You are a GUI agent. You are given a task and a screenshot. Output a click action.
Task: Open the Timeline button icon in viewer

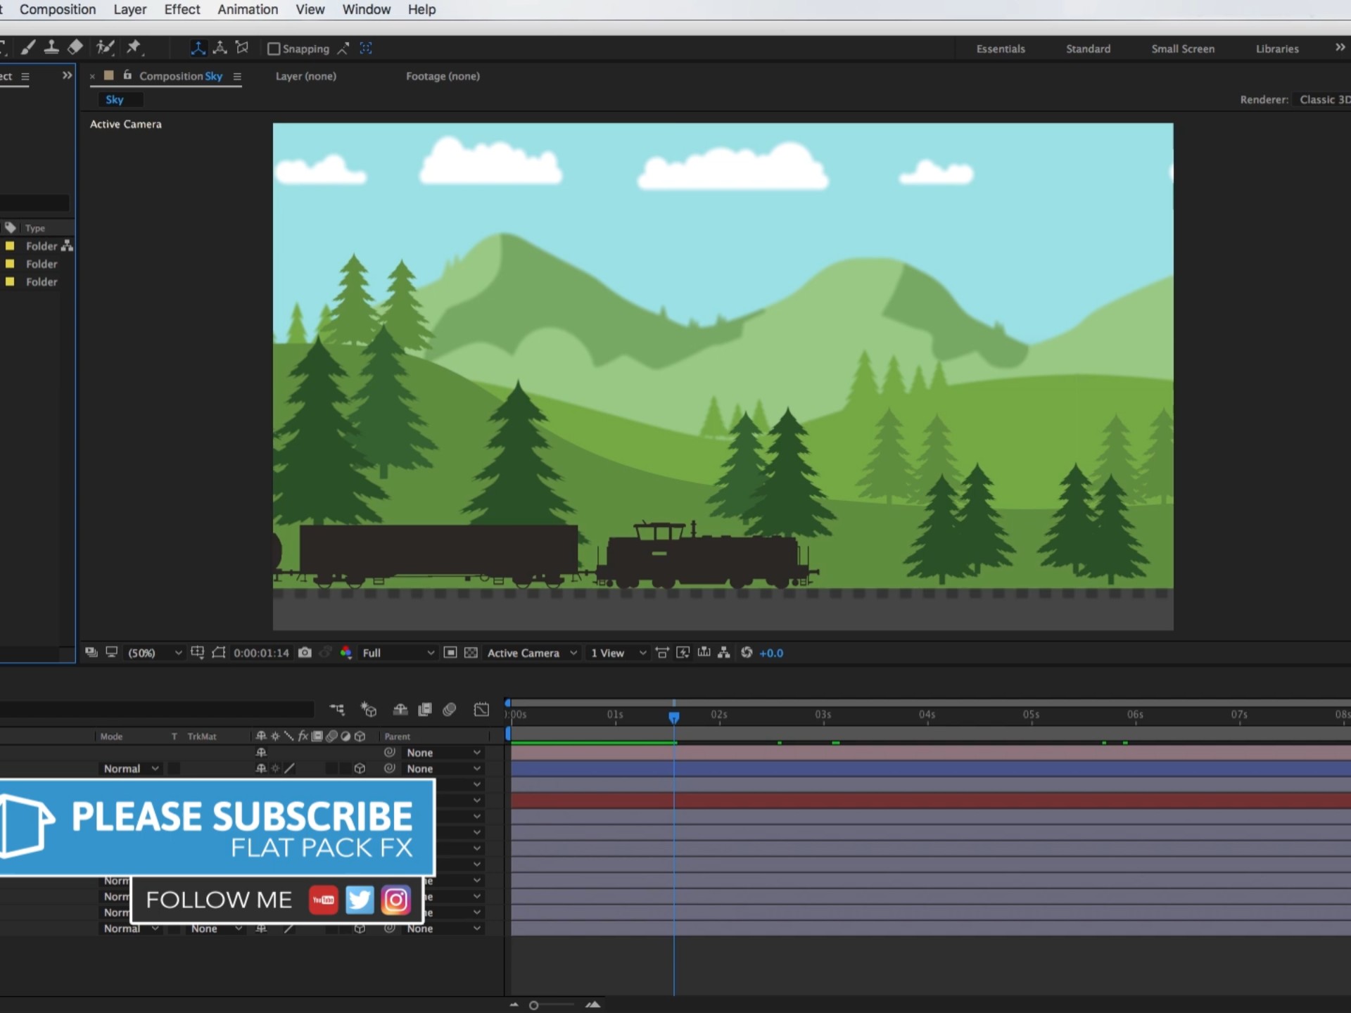pyautogui.click(x=704, y=652)
